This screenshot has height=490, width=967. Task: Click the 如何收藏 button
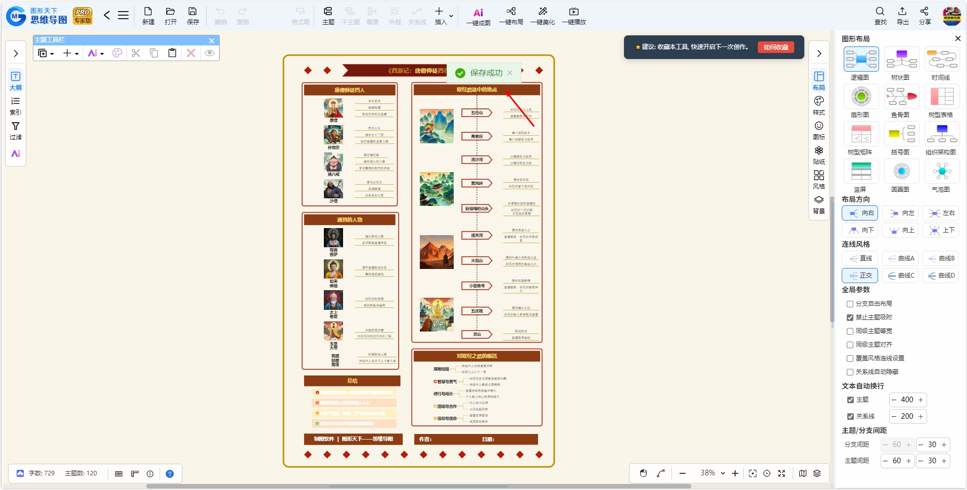(x=776, y=47)
